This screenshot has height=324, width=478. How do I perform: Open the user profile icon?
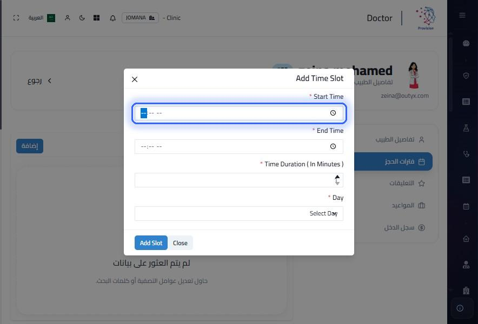click(68, 18)
